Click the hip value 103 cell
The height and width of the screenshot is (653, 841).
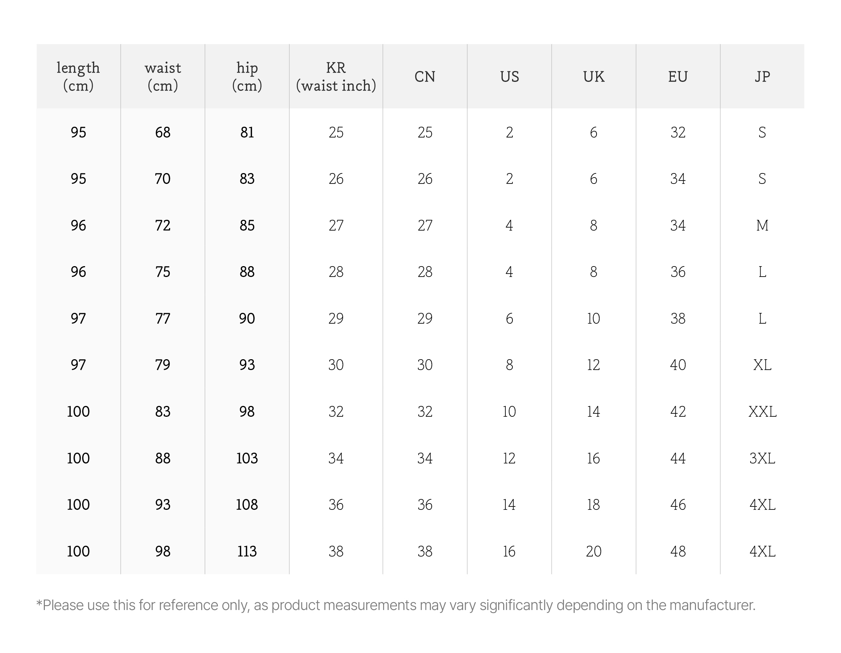[247, 458]
